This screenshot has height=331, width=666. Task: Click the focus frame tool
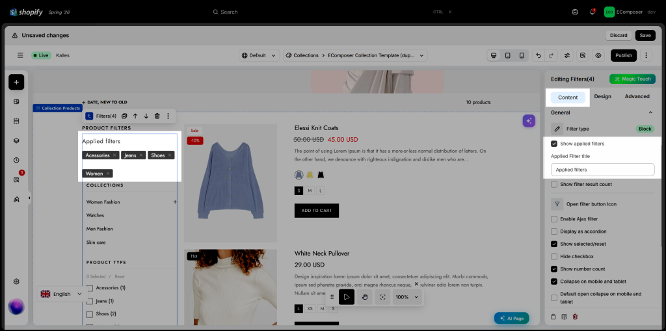pos(382,297)
